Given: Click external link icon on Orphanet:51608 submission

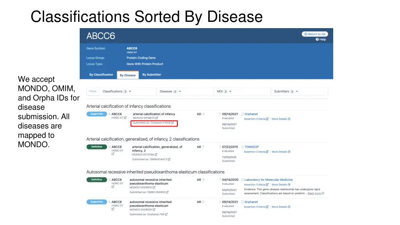Looking at the screenshot, I should [173, 123].
